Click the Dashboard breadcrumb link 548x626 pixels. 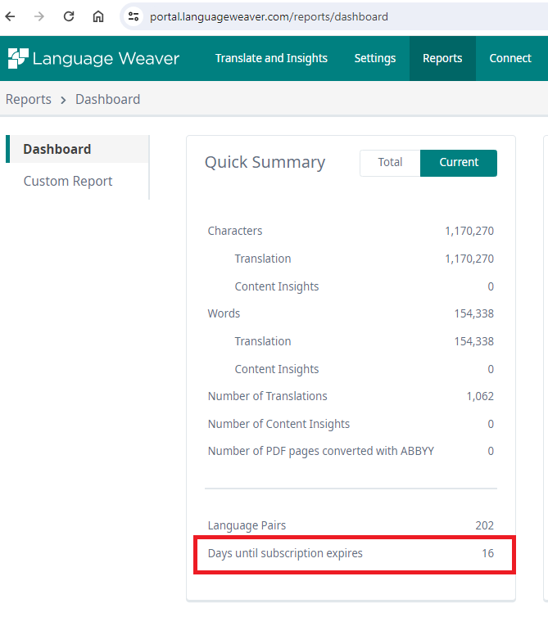[x=108, y=99]
